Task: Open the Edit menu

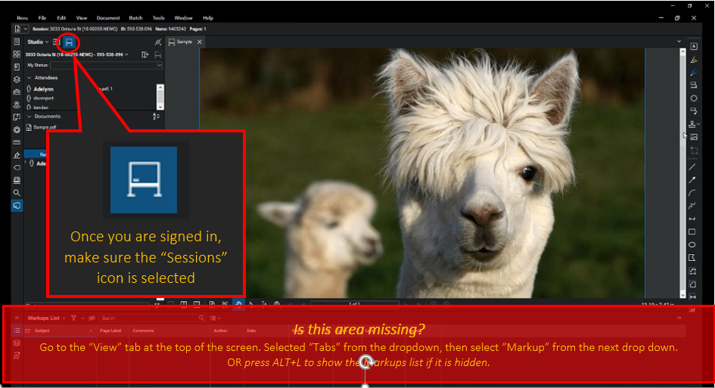Action: (x=61, y=18)
